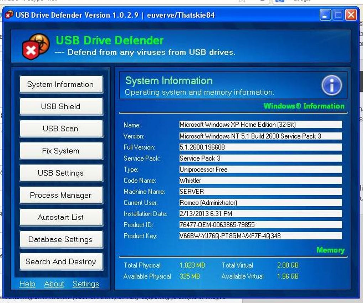Click the System Information panel title
This screenshot has width=363, height=303.
coord(169,81)
